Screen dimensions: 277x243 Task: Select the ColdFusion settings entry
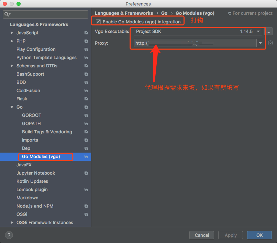(x=28, y=90)
